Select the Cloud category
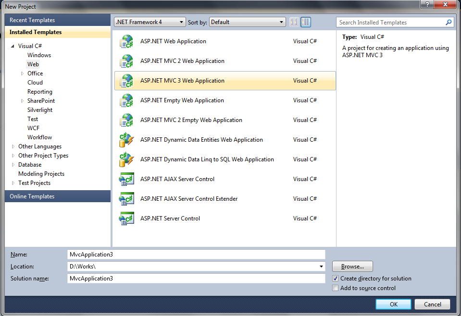461x316 pixels. [35, 83]
